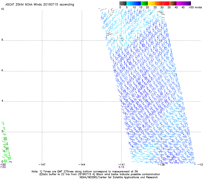
Task: Click the purple time stamp '7:59'
Action: point(3,167)
